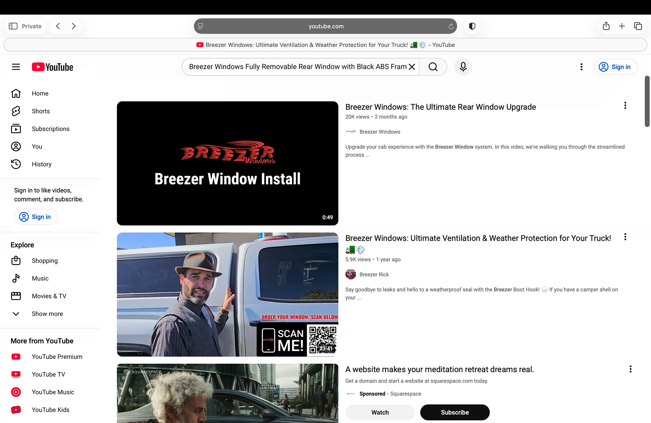The image size is (651, 423).
Task: Submit the search with magnifier button
Action: coord(433,67)
